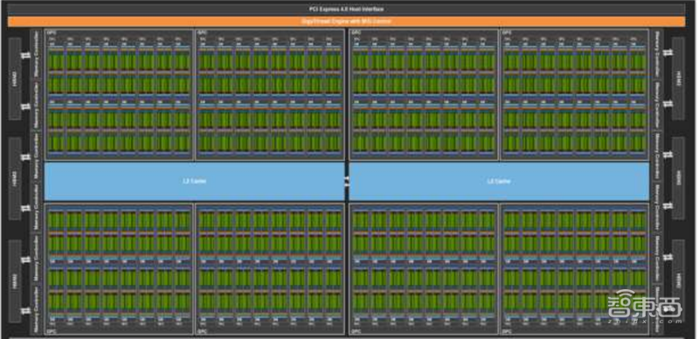The width and height of the screenshot is (699, 339).
Task: Select the orange GigaThread Engine with MIG Control bar
Action: pyautogui.click(x=346, y=22)
